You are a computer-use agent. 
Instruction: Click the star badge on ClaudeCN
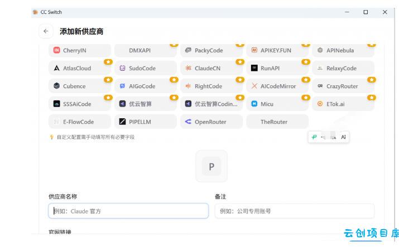click(240, 62)
